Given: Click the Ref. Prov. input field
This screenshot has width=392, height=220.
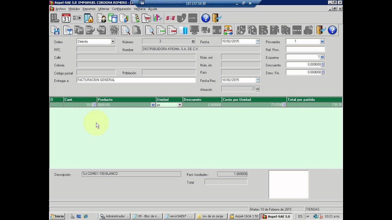Looking at the screenshot, I should pos(305,49).
